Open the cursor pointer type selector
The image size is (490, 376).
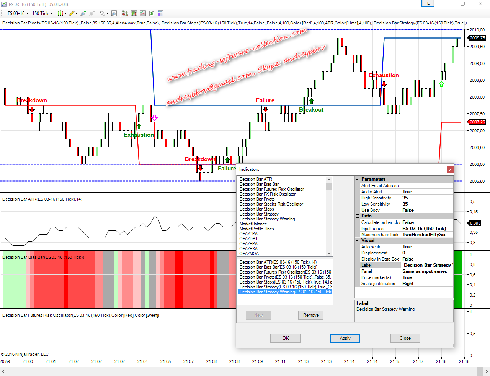[x=103, y=13]
